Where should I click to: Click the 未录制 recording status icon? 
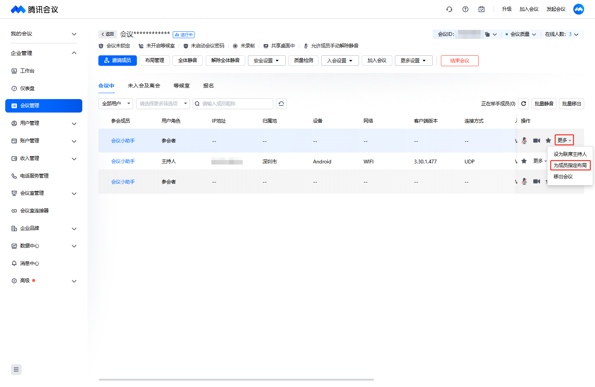(x=235, y=46)
